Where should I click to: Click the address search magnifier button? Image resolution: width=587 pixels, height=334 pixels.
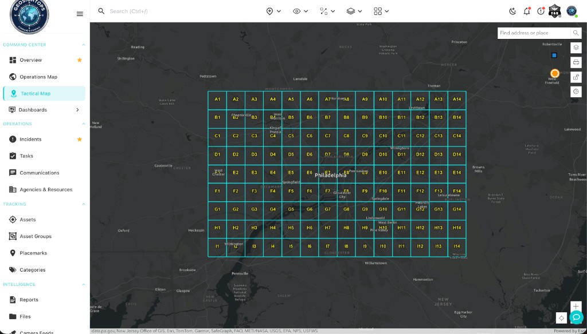tap(576, 33)
